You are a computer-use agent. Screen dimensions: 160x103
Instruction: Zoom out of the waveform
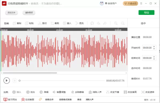pos(123,23)
